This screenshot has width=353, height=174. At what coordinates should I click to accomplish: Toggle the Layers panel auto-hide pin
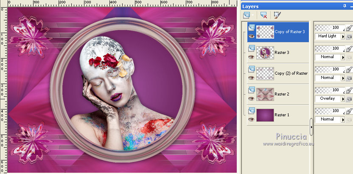click(345, 6)
